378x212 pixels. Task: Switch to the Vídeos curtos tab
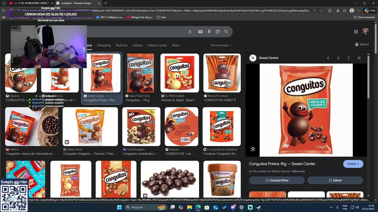(157, 45)
